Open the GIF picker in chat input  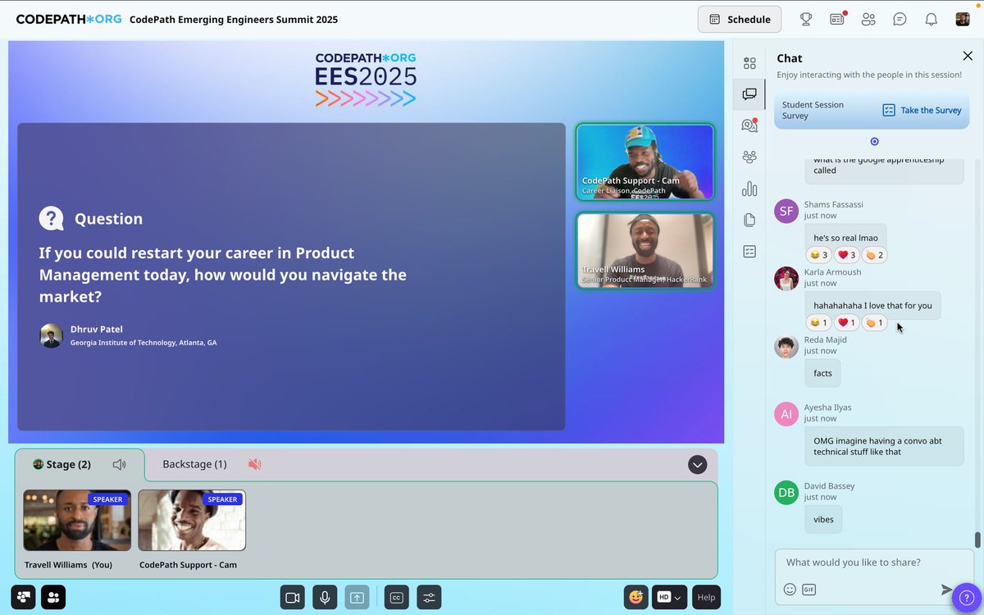809,590
